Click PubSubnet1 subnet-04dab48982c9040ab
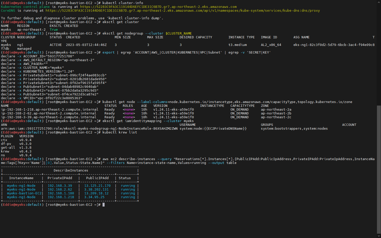 (x=72, y=87)
